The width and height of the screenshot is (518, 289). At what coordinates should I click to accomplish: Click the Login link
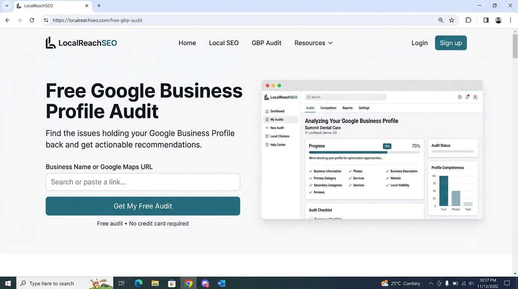[x=419, y=43]
